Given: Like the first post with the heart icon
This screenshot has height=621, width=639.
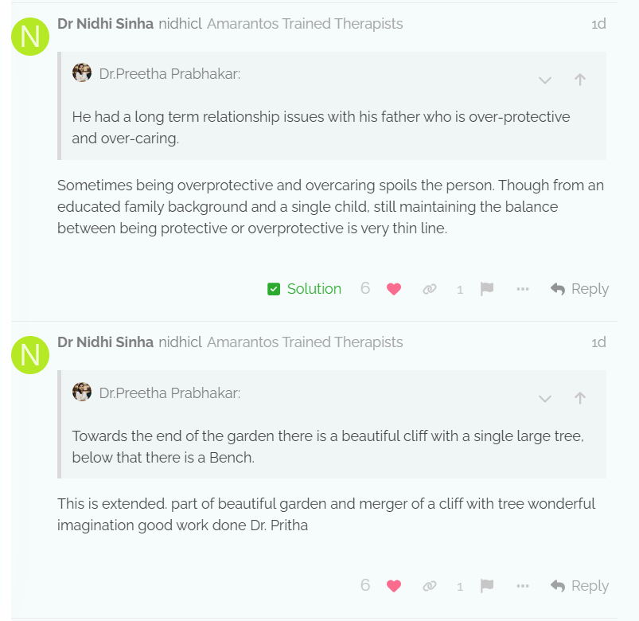Looking at the screenshot, I should [393, 289].
